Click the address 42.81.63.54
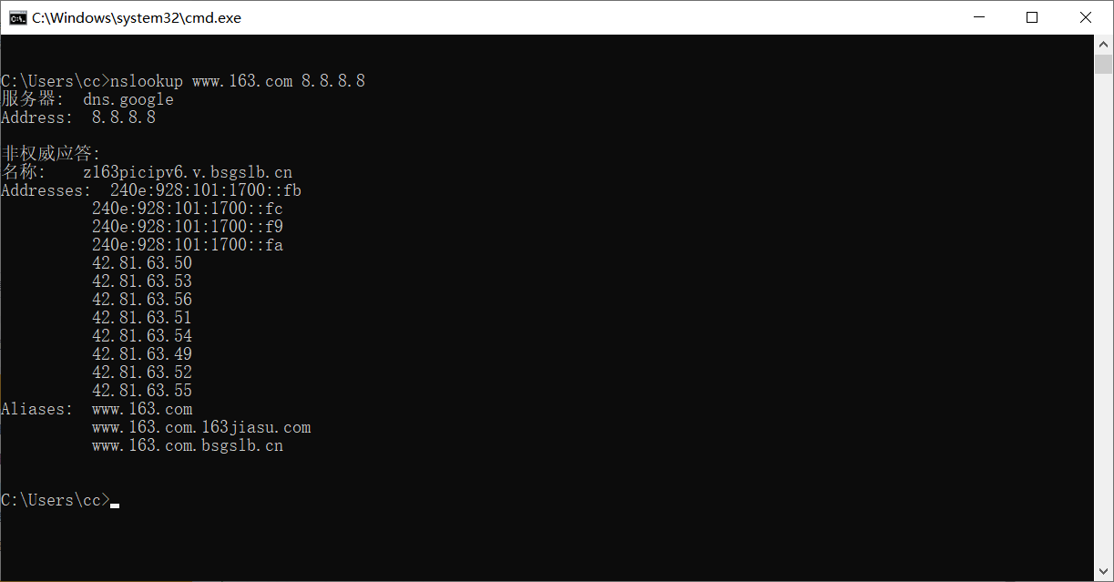This screenshot has height=582, width=1114. click(x=142, y=336)
